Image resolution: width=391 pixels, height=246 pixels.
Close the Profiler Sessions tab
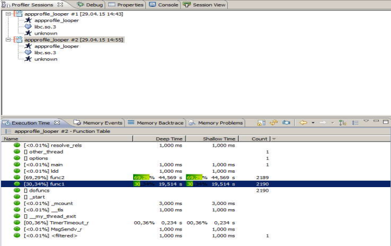[60, 5]
